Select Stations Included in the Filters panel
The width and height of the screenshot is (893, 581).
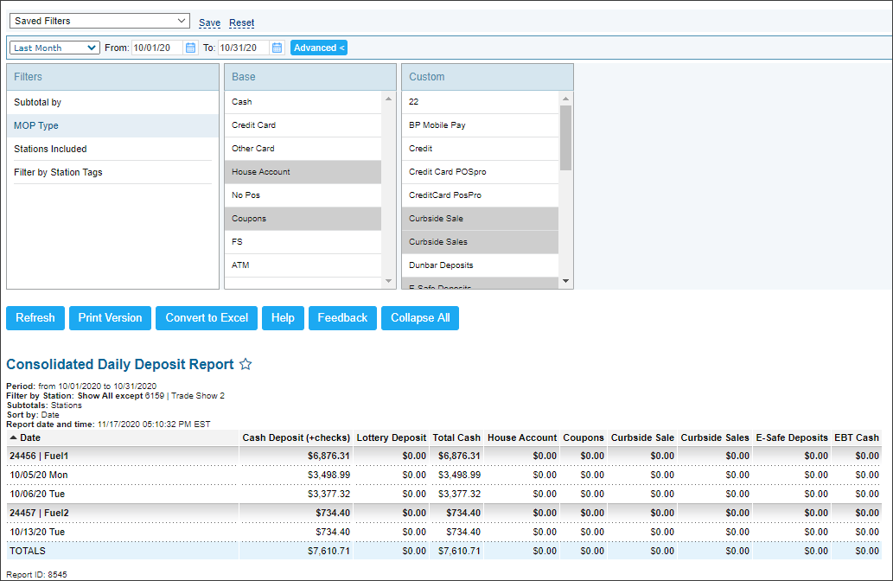click(x=112, y=149)
